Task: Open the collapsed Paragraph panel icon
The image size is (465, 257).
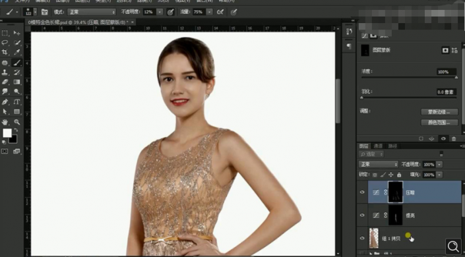Action: pyautogui.click(x=349, y=46)
